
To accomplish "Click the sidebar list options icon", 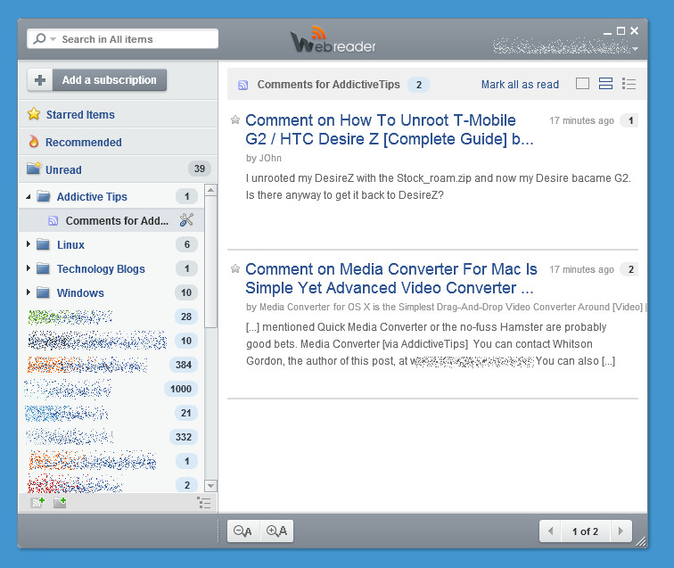I will (204, 502).
